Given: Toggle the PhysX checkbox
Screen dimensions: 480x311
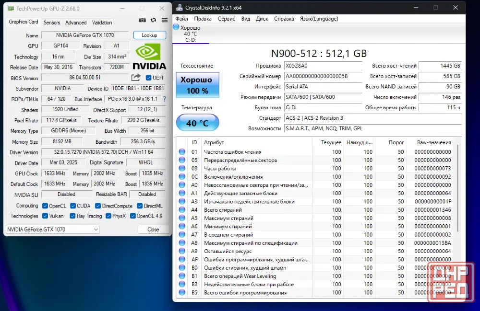Looking at the screenshot, I should point(108,216).
